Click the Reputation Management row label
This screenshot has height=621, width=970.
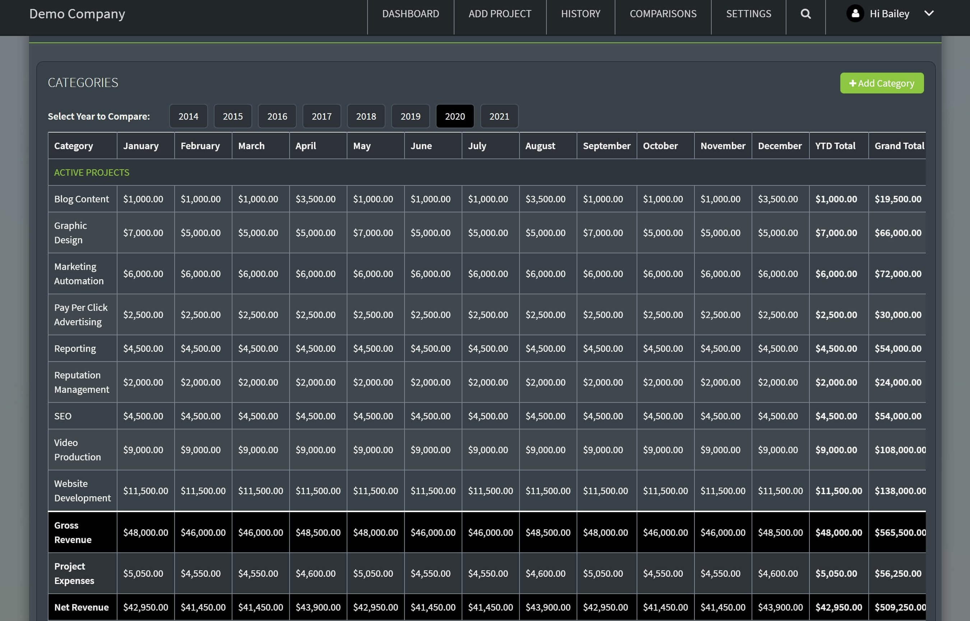click(x=82, y=382)
